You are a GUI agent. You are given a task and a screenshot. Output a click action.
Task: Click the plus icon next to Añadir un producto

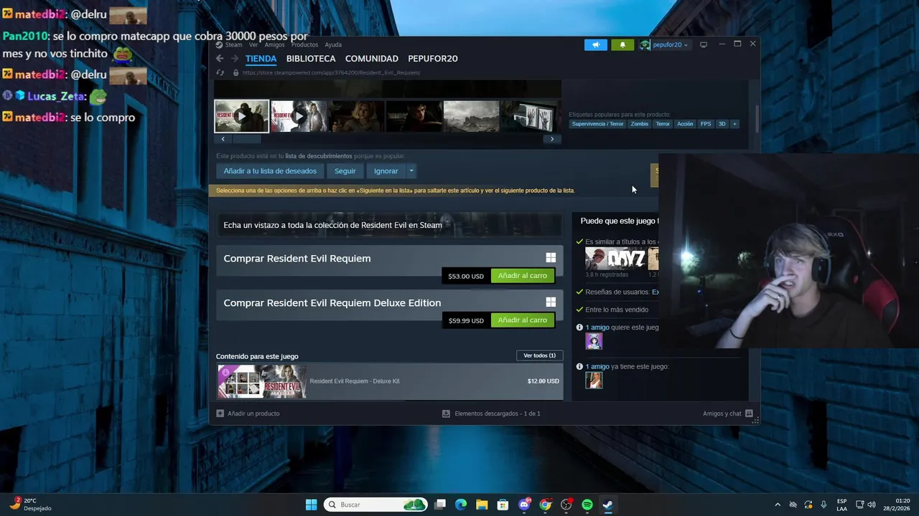point(220,414)
